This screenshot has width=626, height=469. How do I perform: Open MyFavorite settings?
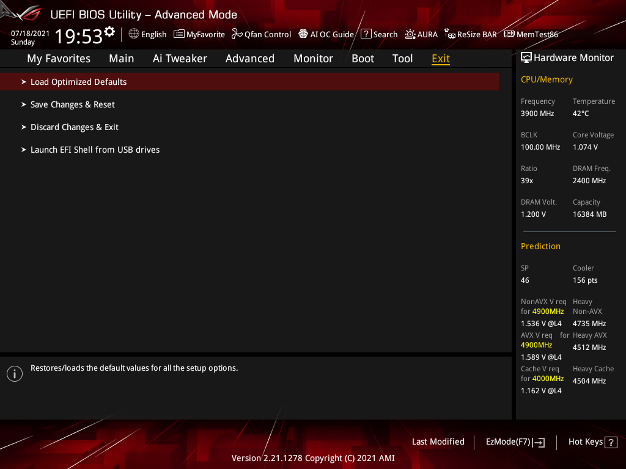(x=199, y=34)
